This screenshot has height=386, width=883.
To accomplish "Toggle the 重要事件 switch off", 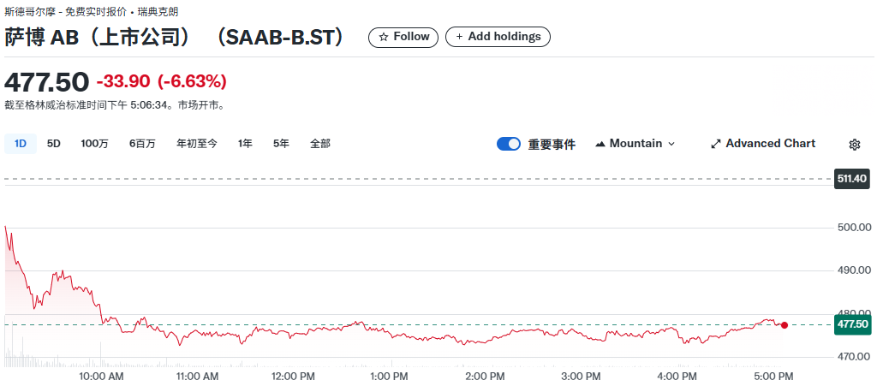I will (509, 144).
